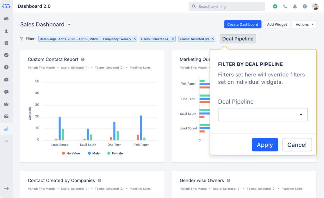
Task: Open the reports bar chart sidebar icon
Action: [x=6, y=129]
